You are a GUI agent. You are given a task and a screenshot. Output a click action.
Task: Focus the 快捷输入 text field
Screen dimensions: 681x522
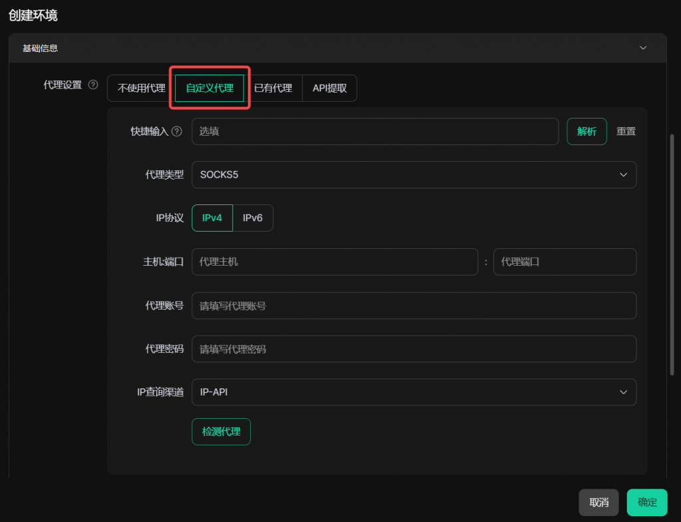[375, 131]
